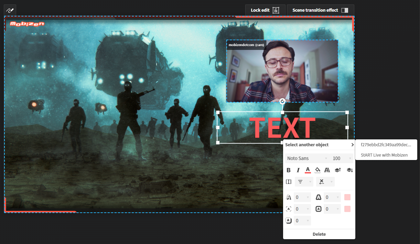Click the right-middle handle of TEXT box
The height and width of the screenshot is (244, 420).
pyautogui.click(x=347, y=127)
